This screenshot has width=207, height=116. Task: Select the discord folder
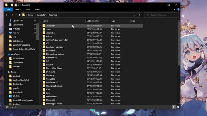(93, 65)
